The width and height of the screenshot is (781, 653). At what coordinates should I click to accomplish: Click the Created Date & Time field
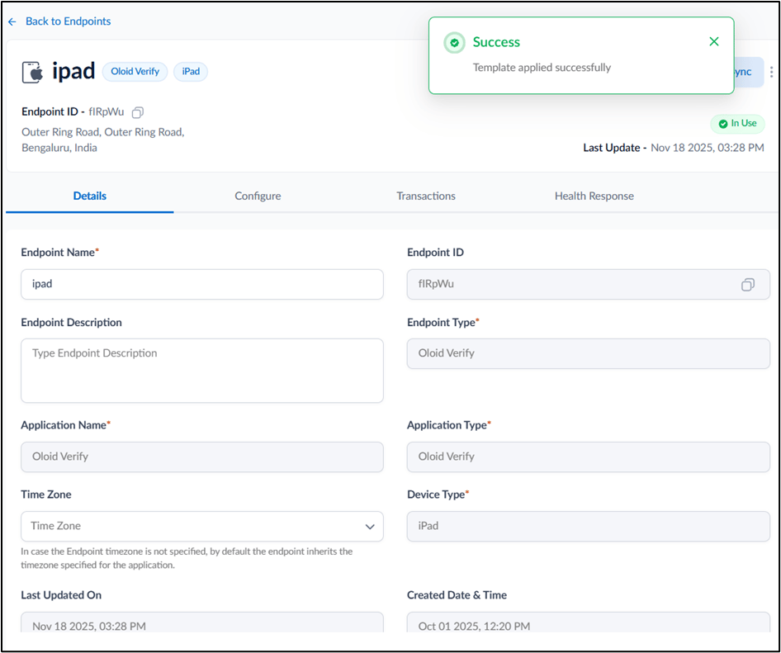tap(589, 622)
